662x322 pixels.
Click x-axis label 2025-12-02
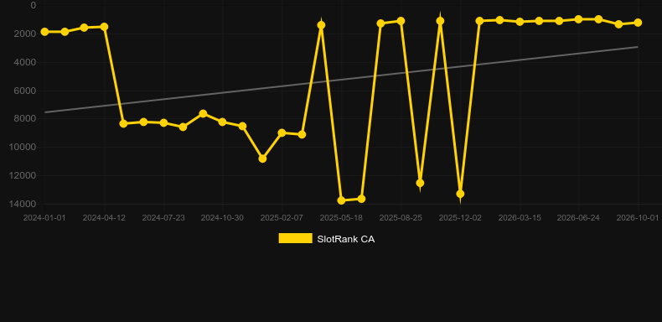click(460, 218)
